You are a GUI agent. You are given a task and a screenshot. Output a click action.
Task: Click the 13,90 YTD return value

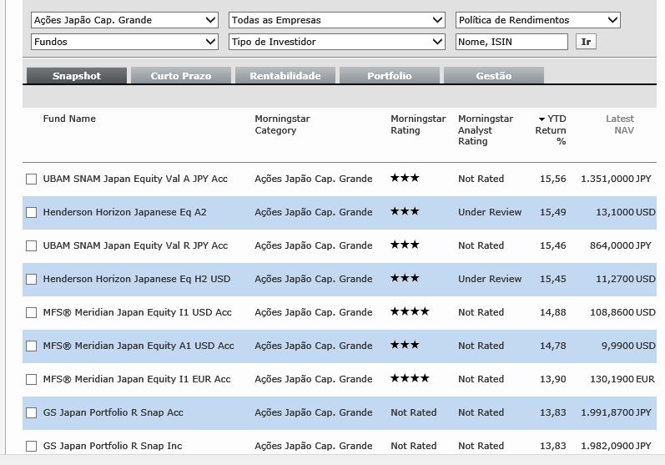[x=553, y=379]
